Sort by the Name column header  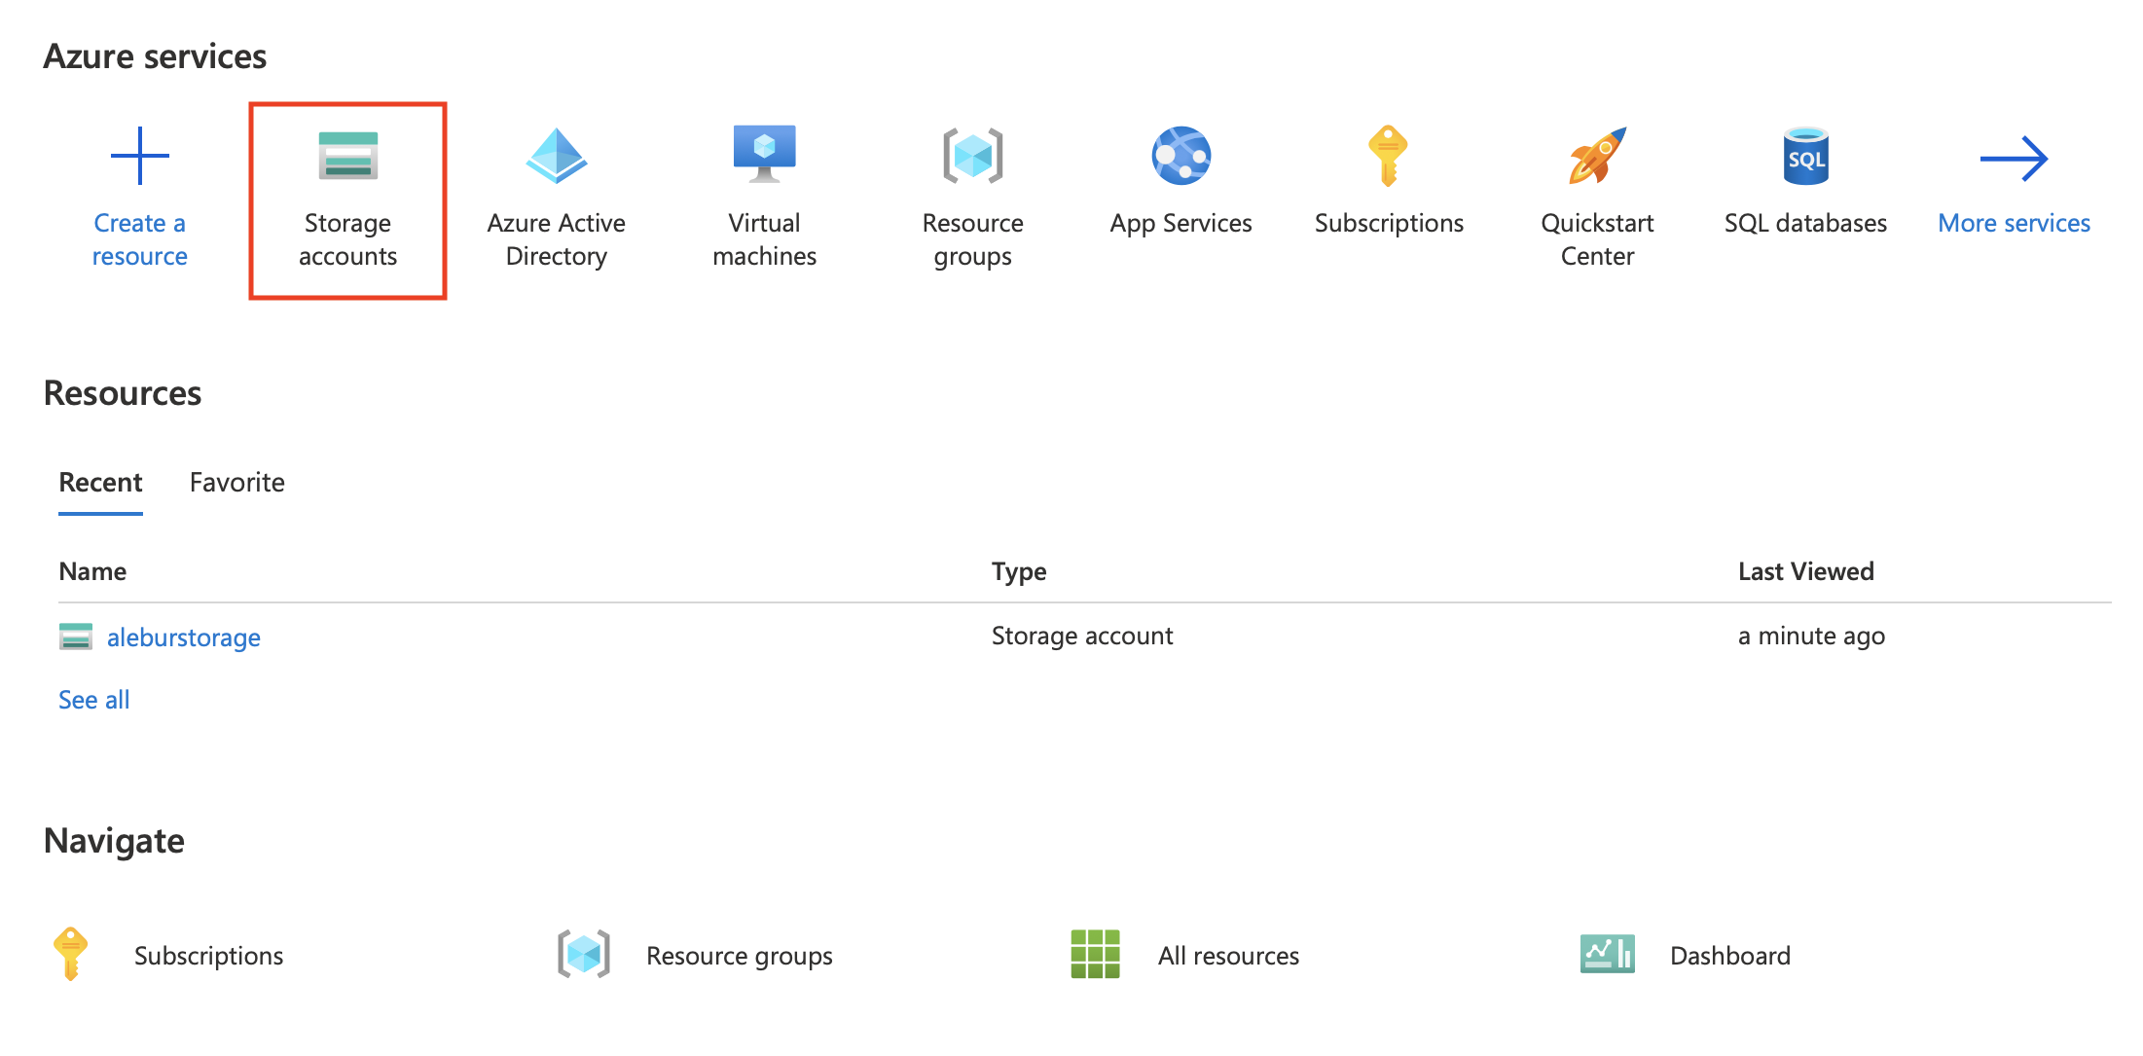[92, 571]
